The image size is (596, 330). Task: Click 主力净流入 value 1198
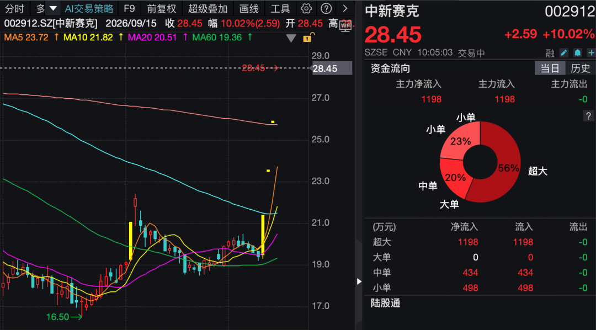pyautogui.click(x=432, y=100)
